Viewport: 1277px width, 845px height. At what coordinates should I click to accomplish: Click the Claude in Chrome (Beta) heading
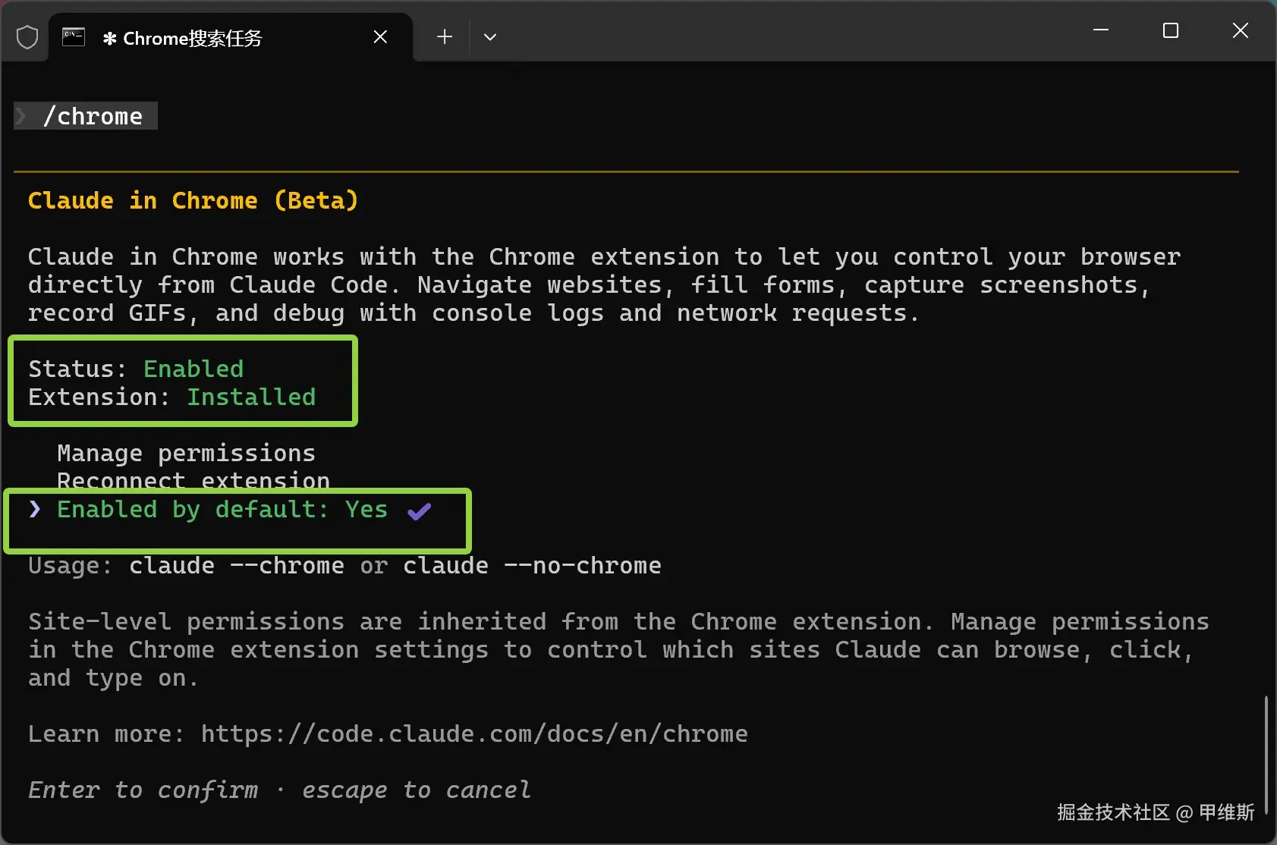(193, 201)
